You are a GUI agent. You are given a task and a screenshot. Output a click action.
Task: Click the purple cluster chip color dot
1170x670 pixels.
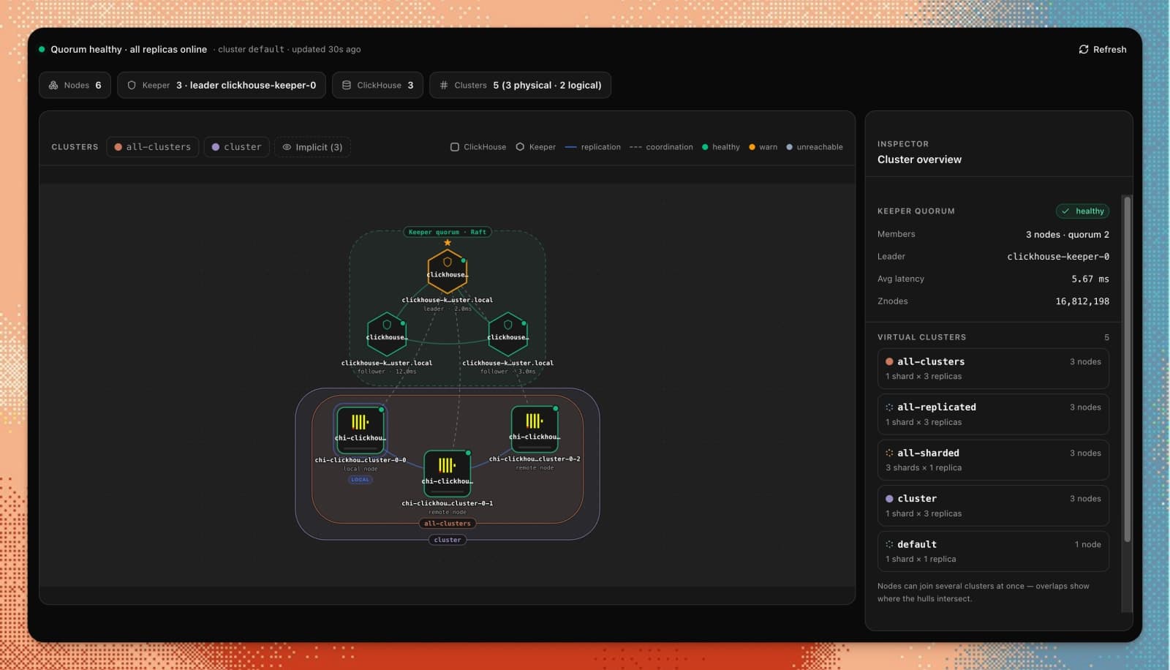(x=216, y=147)
